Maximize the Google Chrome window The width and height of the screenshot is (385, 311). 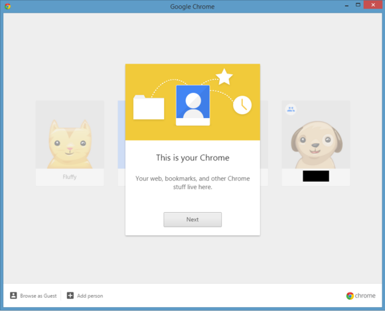click(x=358, y=5)
